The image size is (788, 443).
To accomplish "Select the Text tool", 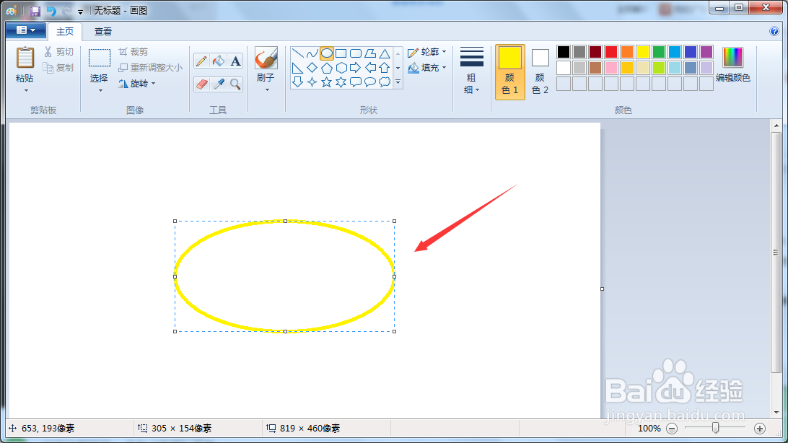I will pos(235,61).
